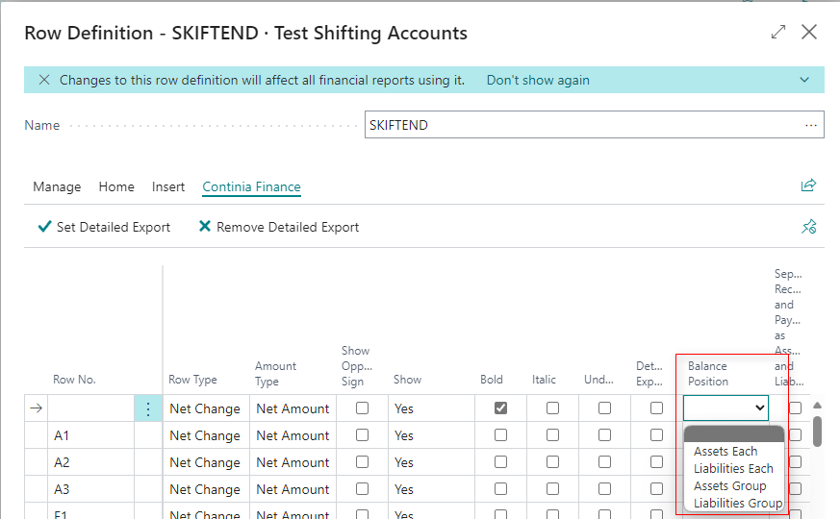Click the Don't show again link
Image resolution: width=840 pixels, height=519 pixels.
(538, 80)
